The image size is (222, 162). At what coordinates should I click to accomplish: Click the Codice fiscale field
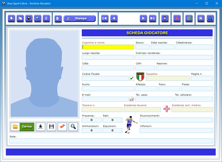coord(105,78)
